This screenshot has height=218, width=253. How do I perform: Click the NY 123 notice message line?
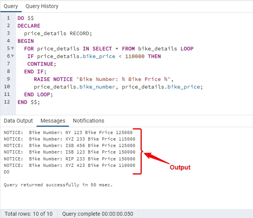(69, 132)
